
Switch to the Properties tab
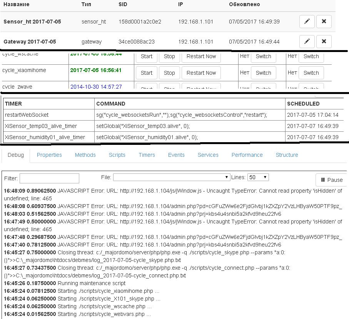pyautogui.click(x=49, y=155)
